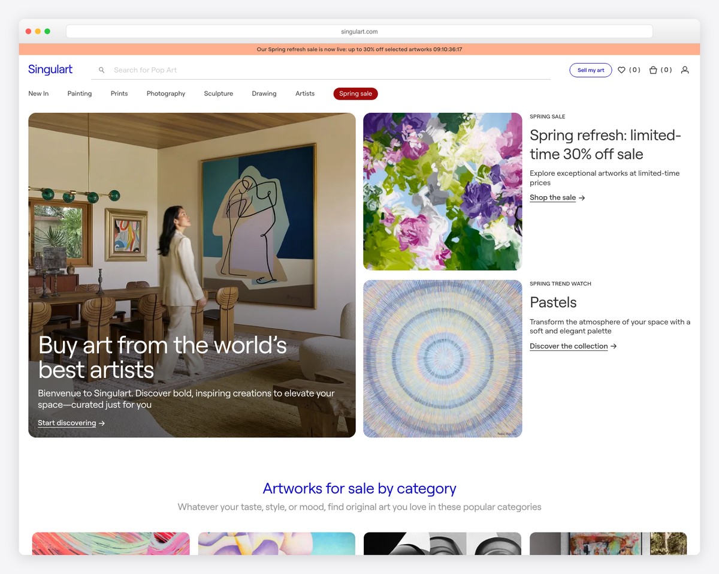Click the spring sale announcement banner

pyautogui.click(x=359, y=49)
